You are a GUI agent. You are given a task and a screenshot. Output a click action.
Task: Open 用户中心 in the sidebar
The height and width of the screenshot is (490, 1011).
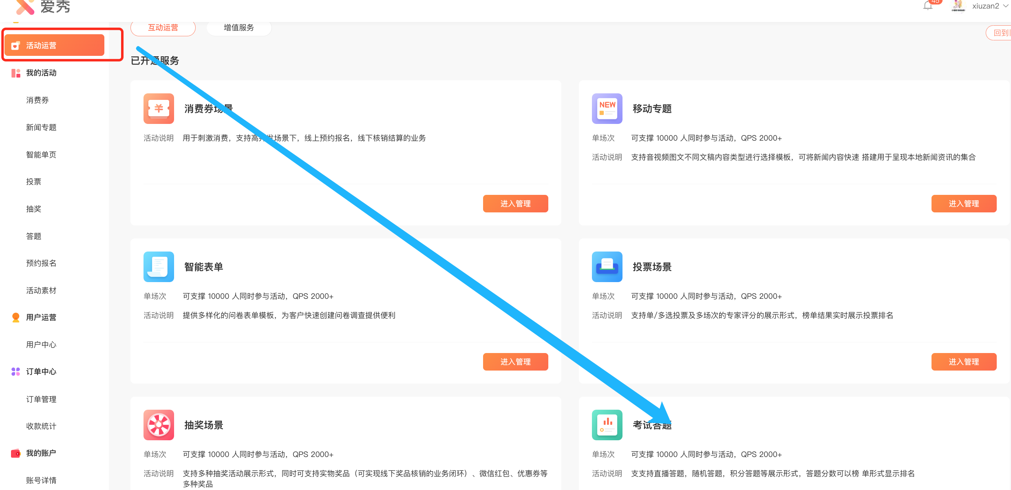click(x=41, y=345)
